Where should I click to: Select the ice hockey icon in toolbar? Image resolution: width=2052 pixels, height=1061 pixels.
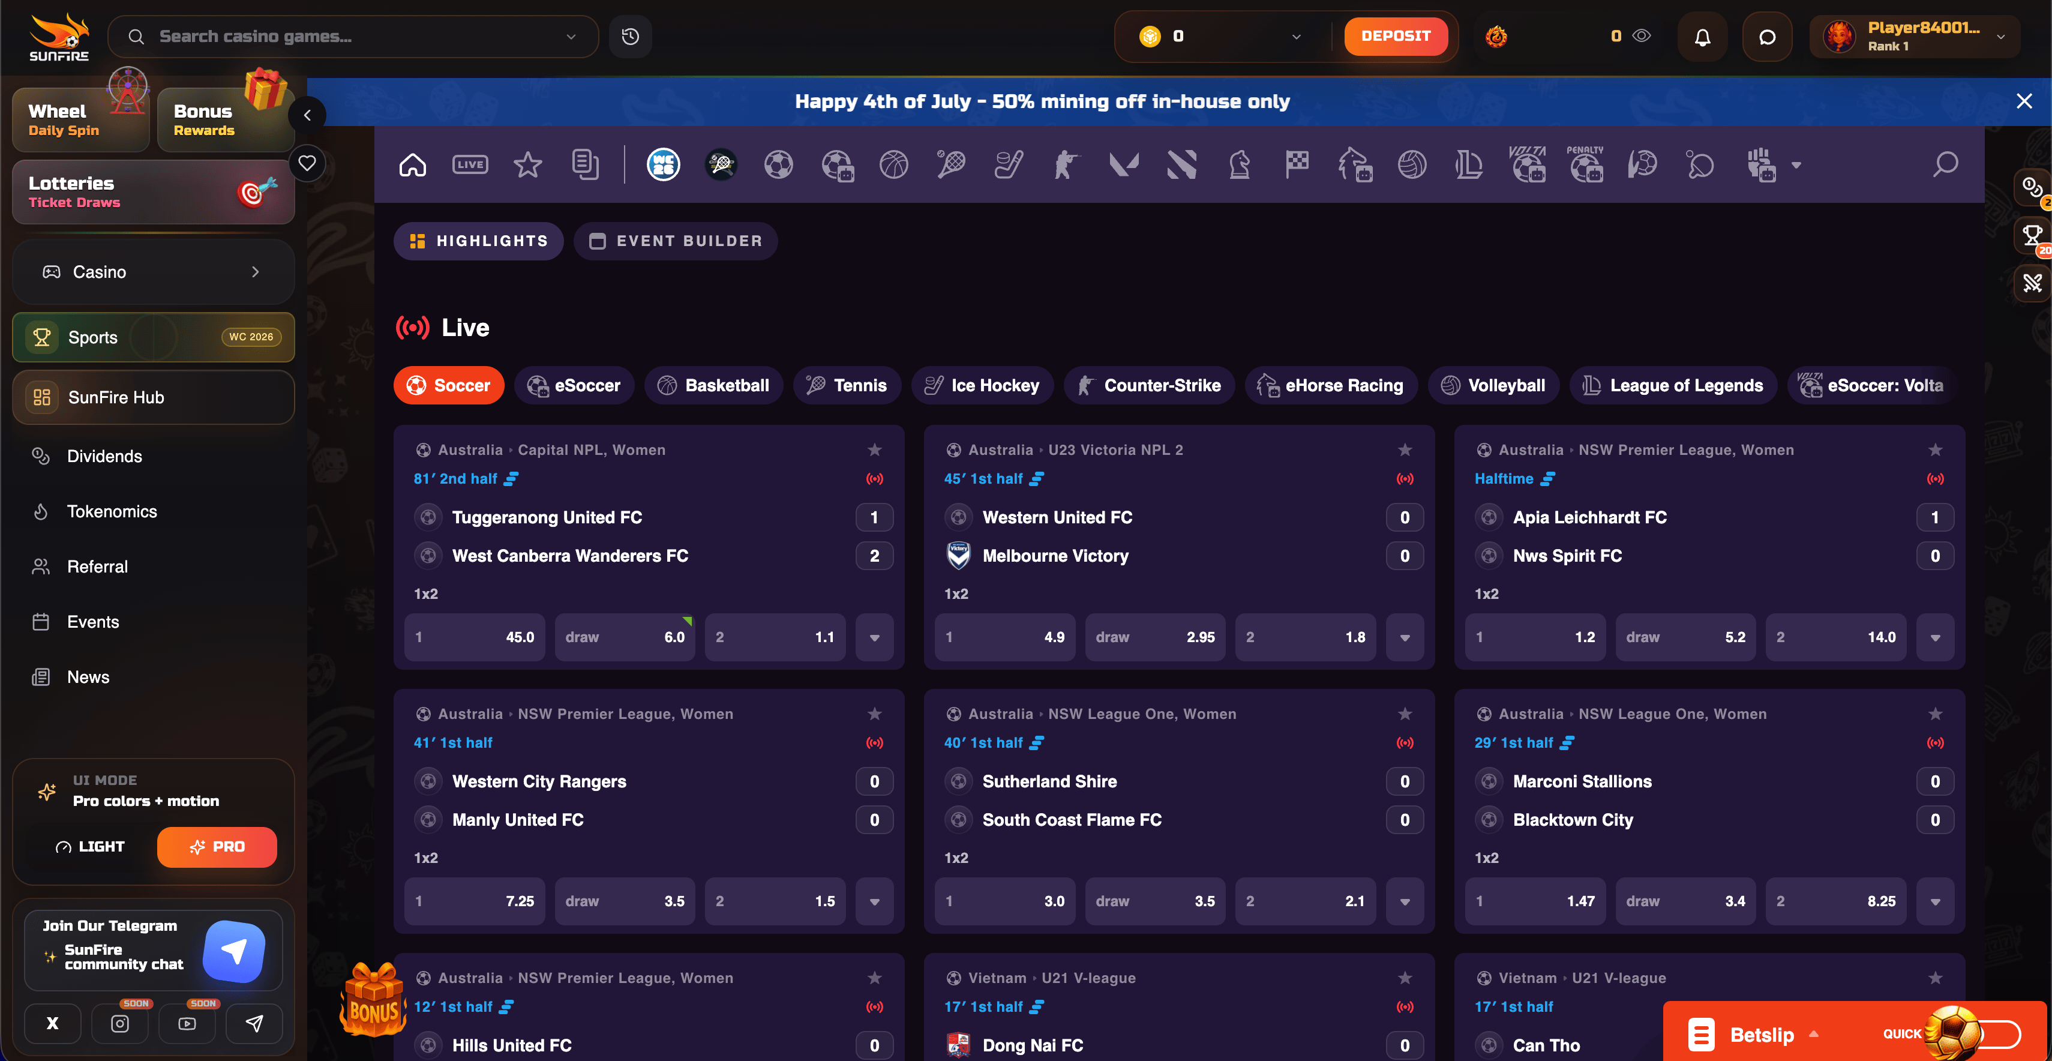pyautogui.click(x=1009, y=165)
